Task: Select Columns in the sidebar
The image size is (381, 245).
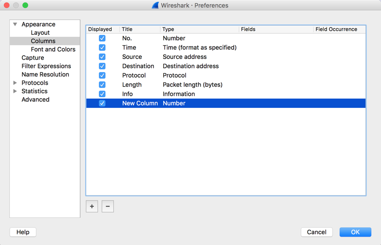Action: click(43, 41)
